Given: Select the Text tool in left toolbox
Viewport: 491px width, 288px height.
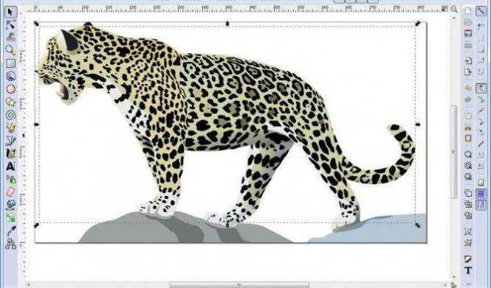Looking at the screenshot, I should click(10, 166).
